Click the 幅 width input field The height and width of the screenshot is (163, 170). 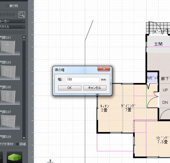[x=82, y=80]
